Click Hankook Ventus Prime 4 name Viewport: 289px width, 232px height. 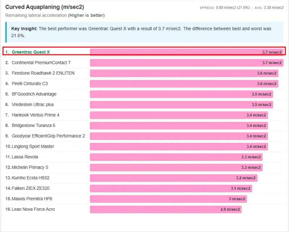pos(35,115)
